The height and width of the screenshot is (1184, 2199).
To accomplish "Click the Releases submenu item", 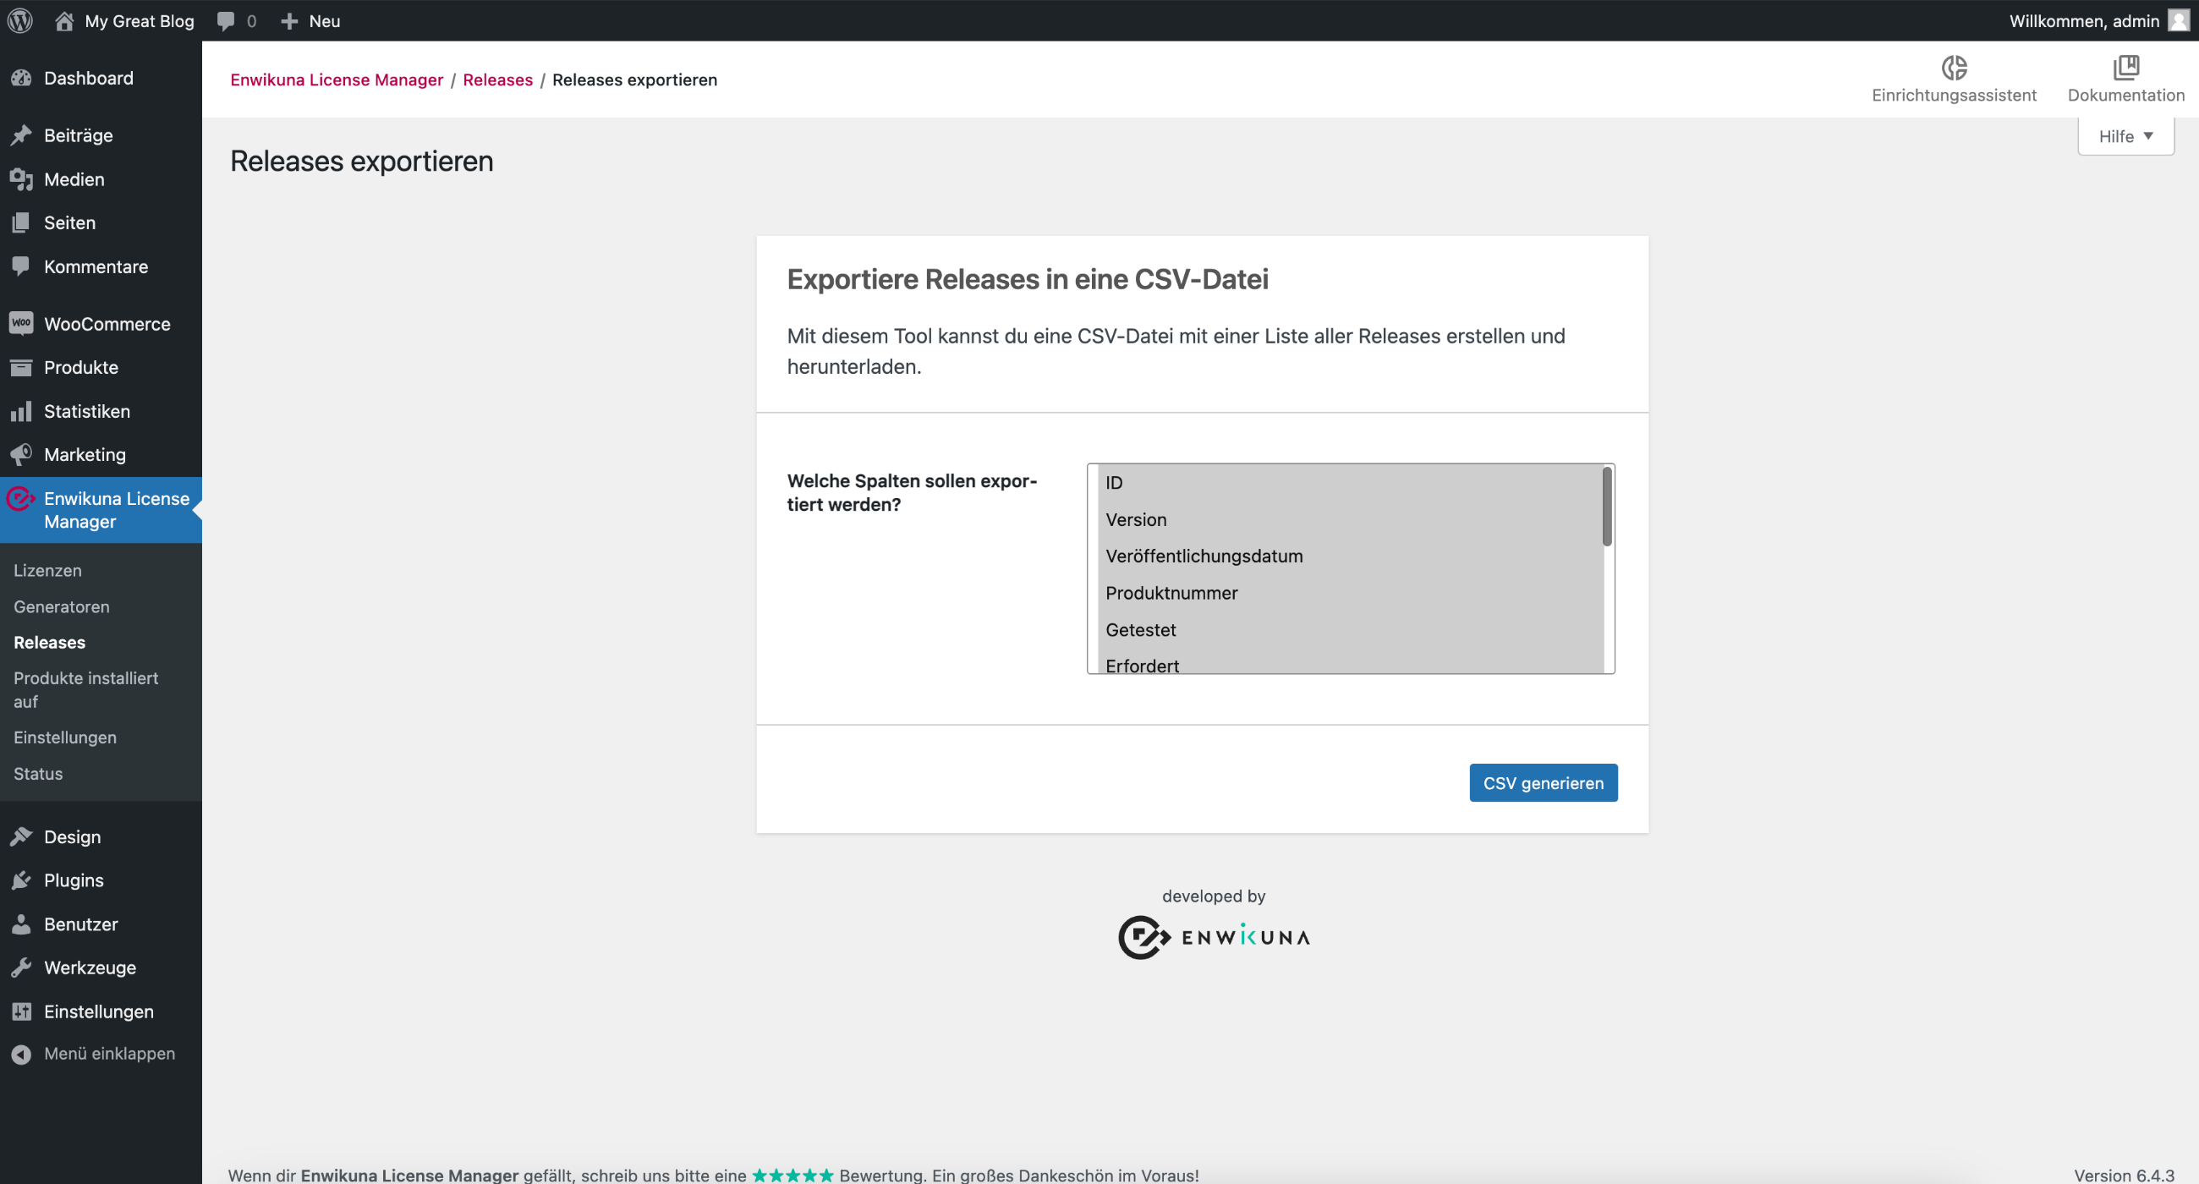I will [x=50, y=642].
